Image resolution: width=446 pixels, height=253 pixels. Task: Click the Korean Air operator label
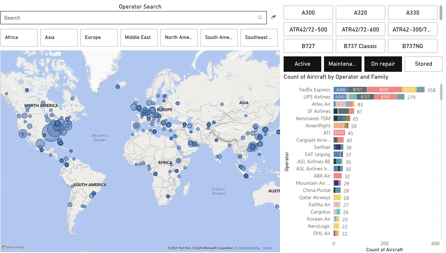click(x=319, y=219)
